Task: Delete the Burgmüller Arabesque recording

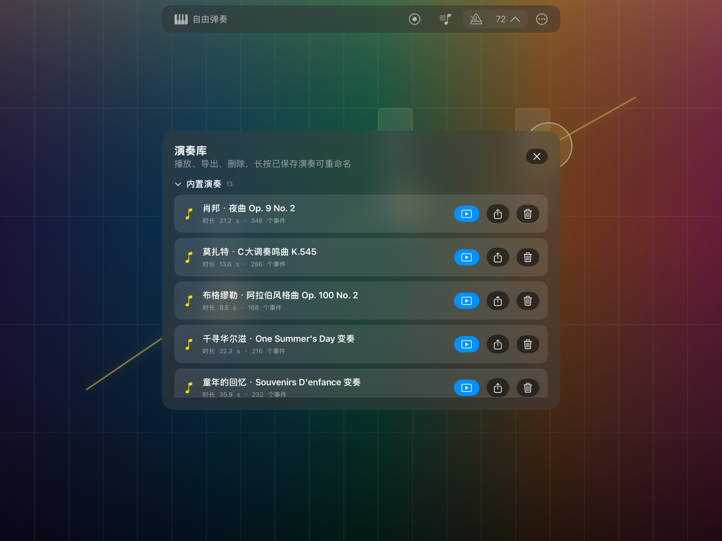Action: click(x=528, y=301)
